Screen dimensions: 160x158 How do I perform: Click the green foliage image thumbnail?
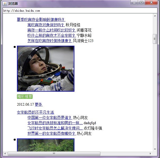coord(46,145)
